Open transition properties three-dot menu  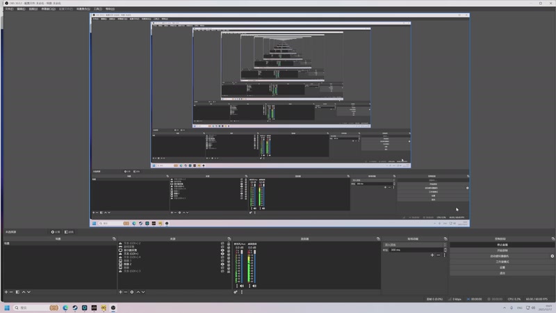444,255
